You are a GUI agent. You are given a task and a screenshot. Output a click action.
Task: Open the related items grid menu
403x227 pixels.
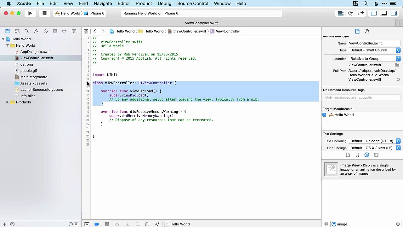pyautogui.click(x=86, y=31)
